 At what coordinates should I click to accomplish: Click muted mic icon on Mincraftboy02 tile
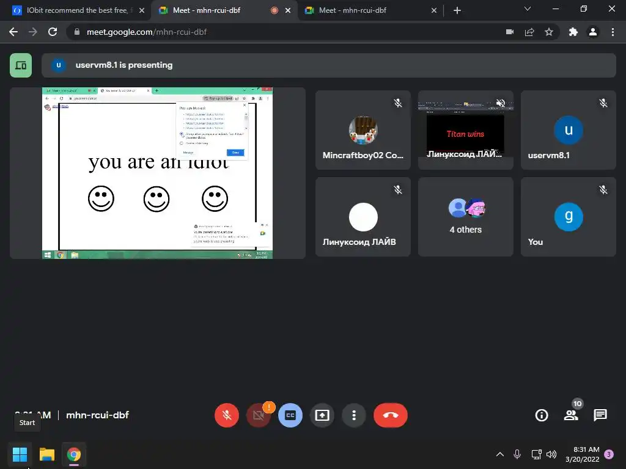click(398, 103)
